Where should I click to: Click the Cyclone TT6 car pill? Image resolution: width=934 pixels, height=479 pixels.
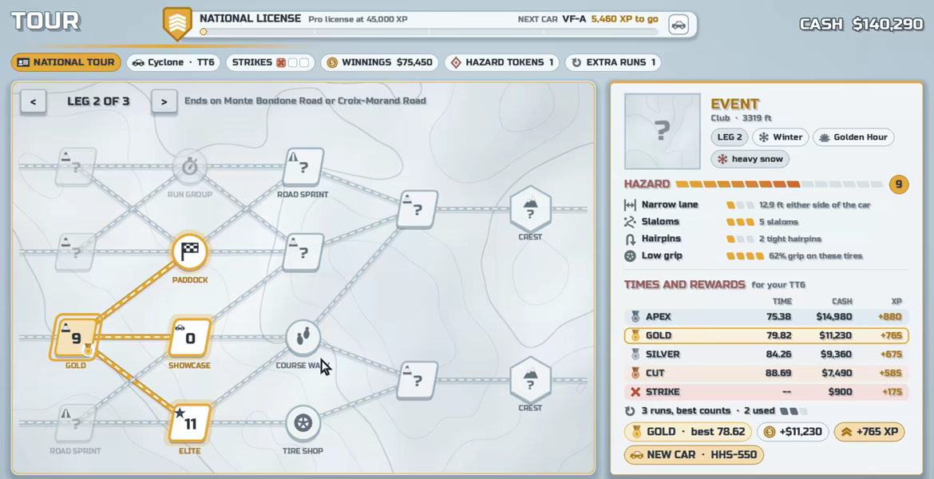[173, 62]
